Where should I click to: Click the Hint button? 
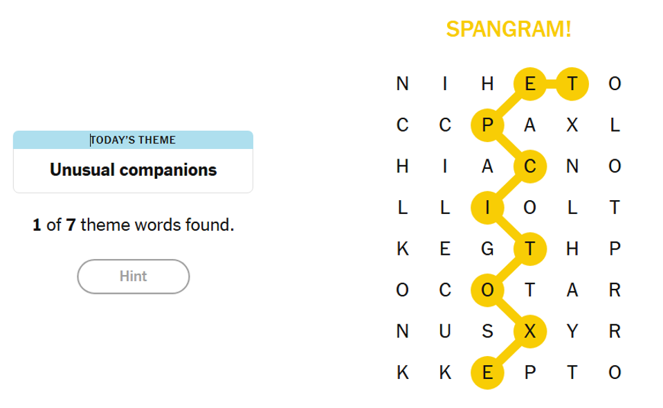[x=133, y=276]
